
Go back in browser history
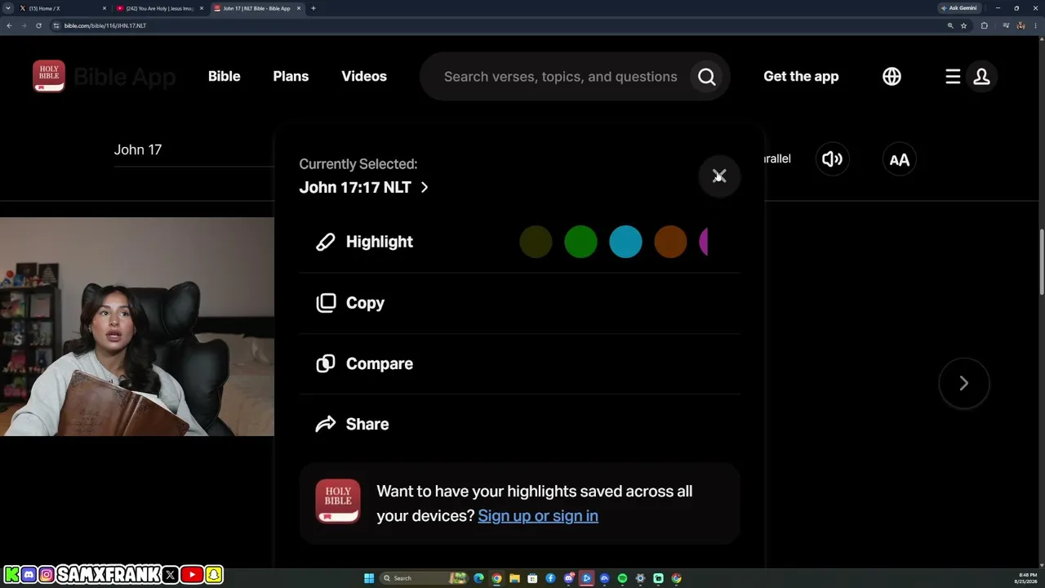[9, 25]
